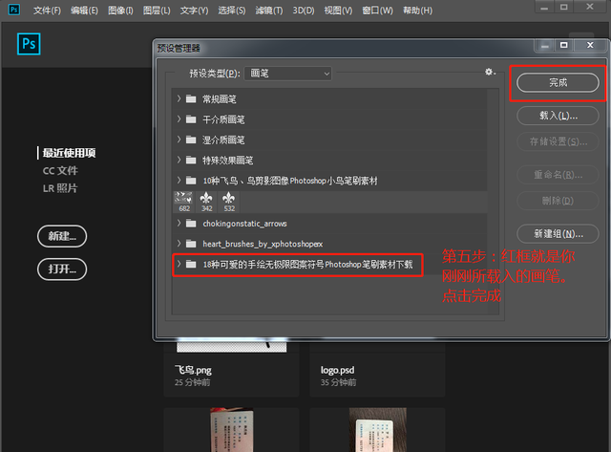Open the 图像(I) menu

[120, 11]
